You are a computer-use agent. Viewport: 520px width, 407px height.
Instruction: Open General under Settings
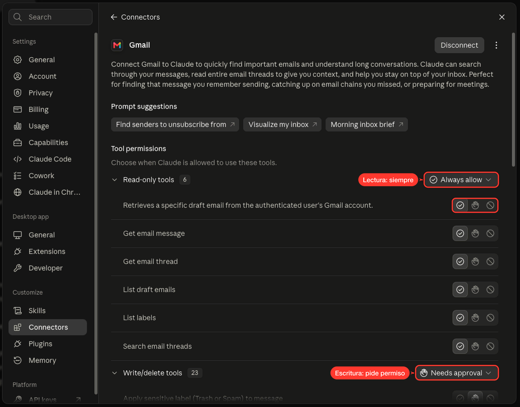[48, 60]
